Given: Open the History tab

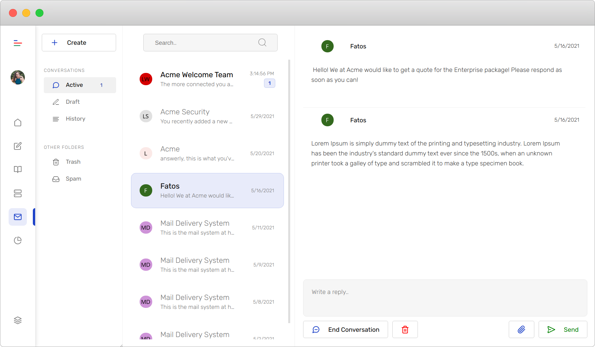Looking at the screenshot, I should [x=75, y=119].
